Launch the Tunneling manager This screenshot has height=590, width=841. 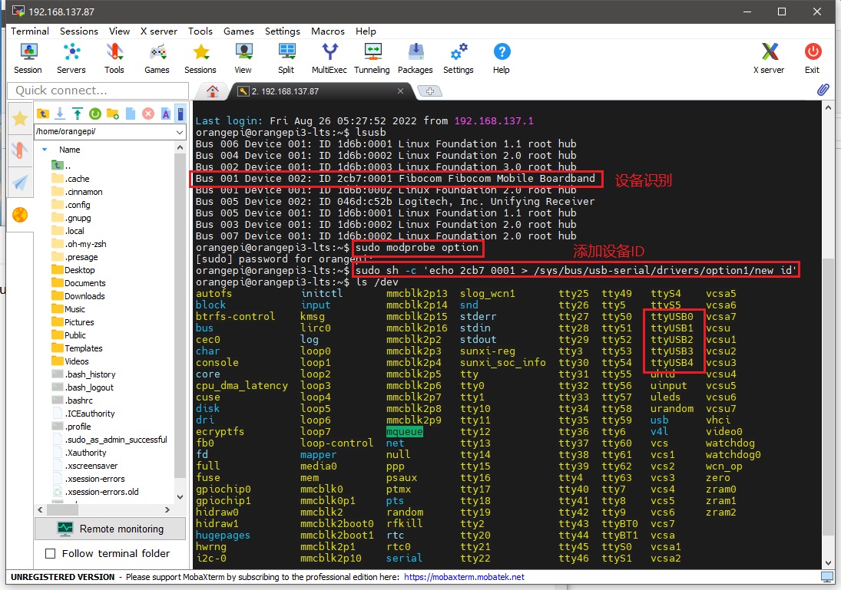pyautogui.click(x=372, y=58)
